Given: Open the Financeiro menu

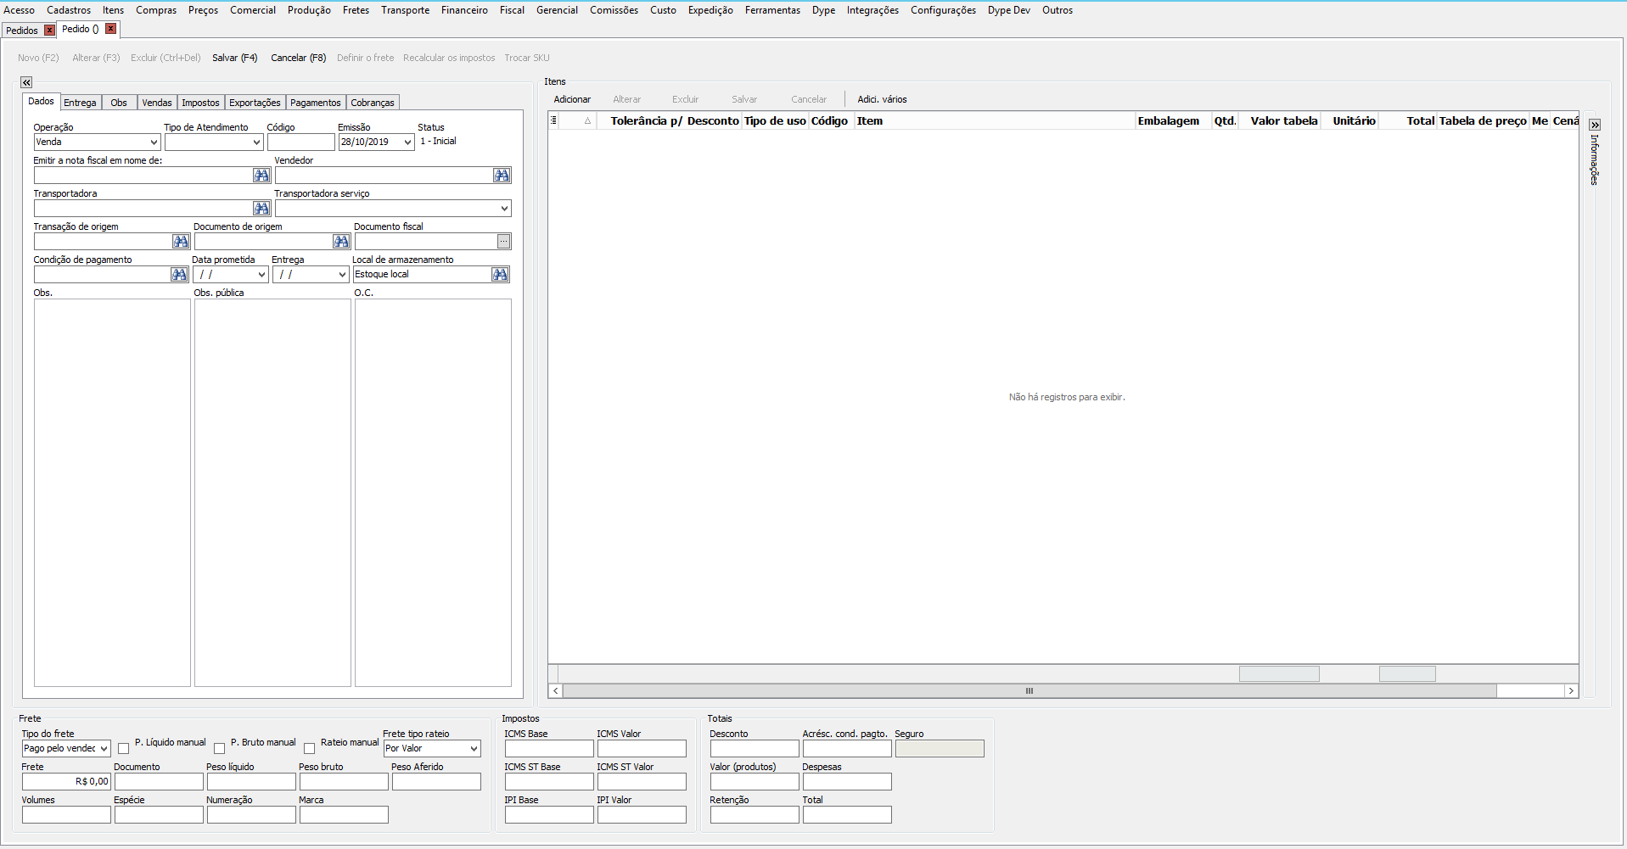Looking at the screenshot, I should [x=464, y=10].
